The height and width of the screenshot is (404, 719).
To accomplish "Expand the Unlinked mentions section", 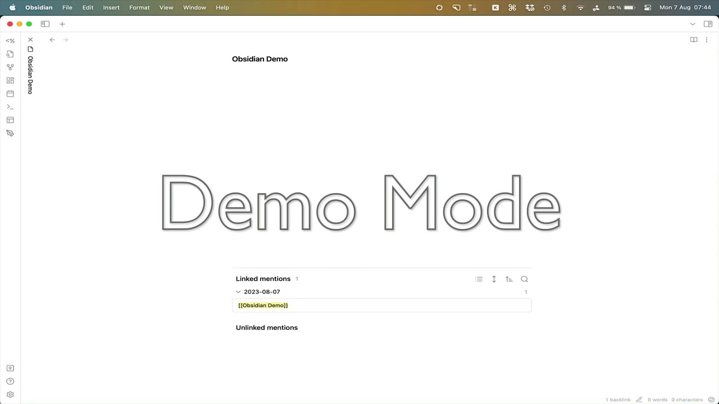I will [267, 328].
